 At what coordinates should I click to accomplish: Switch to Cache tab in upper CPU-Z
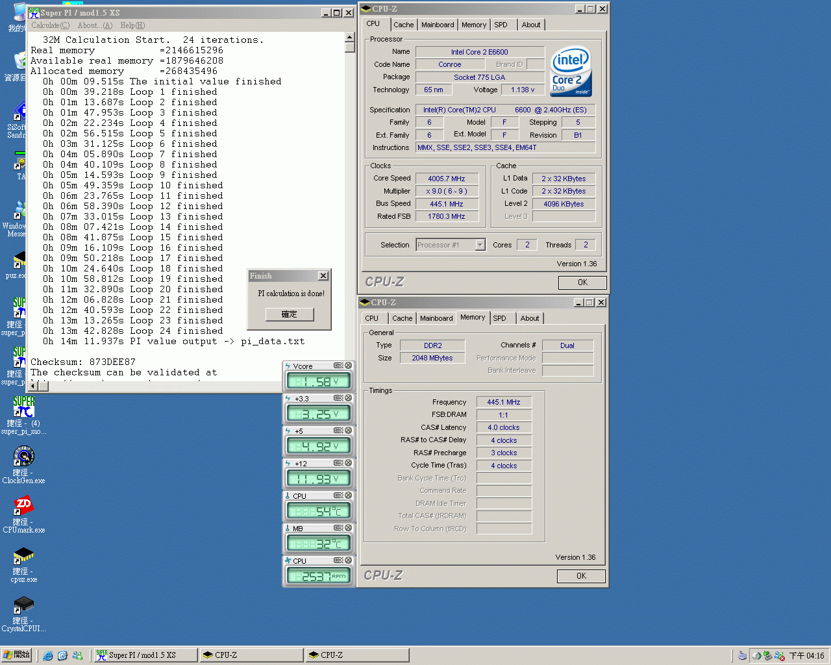(x=403, y=25)
